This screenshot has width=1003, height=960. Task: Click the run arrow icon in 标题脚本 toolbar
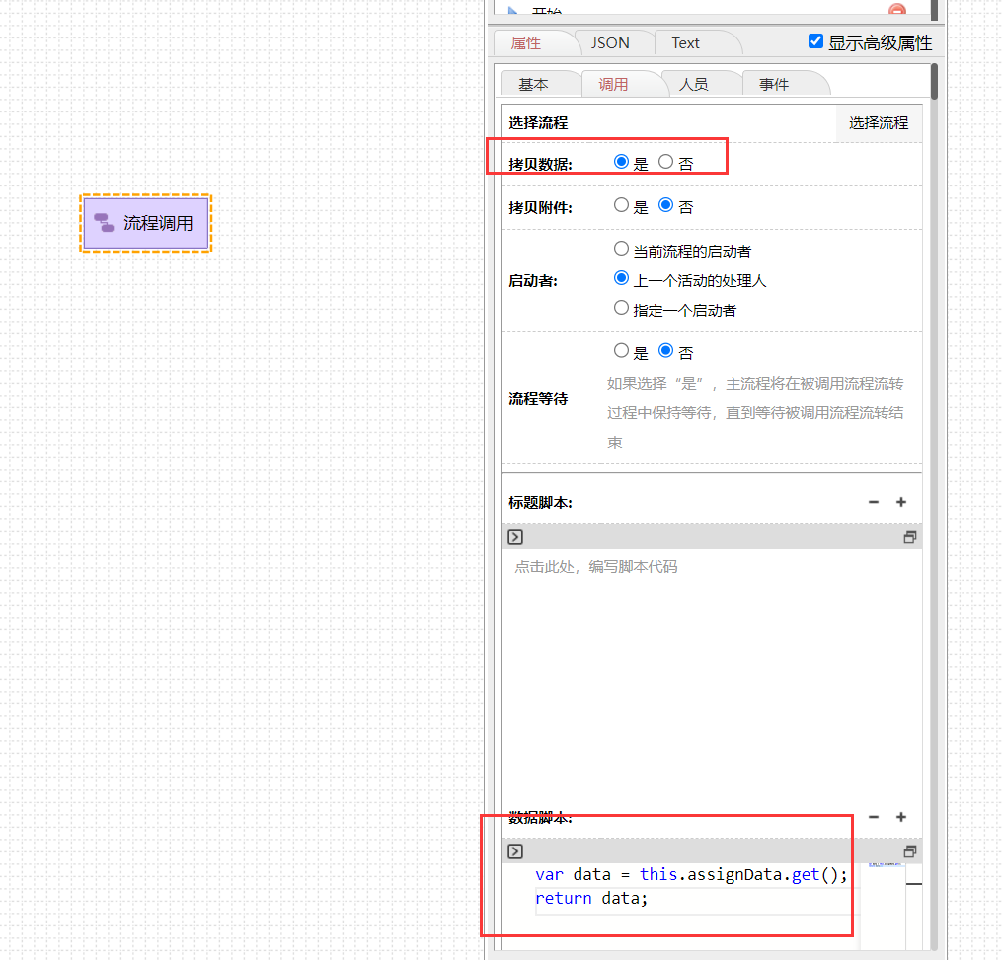[x=515, y=537]
